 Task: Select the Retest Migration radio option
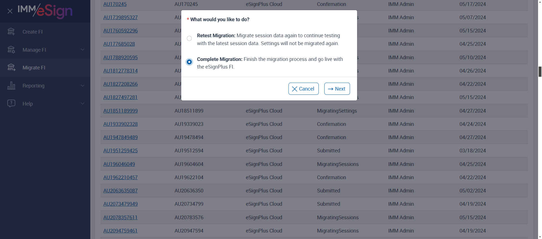[189, 38]
